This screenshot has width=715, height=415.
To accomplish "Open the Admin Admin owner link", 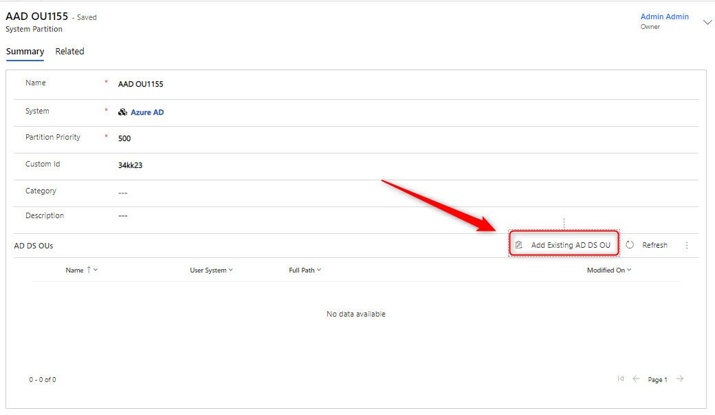I will tap(664, 17).
